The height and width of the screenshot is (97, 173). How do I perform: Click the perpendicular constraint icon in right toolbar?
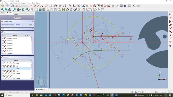(170, 28)
